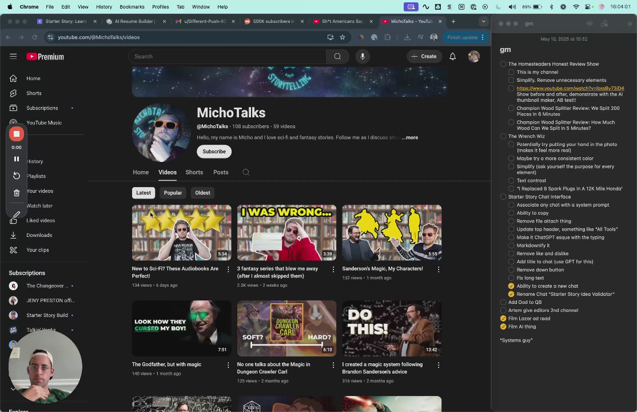
Task: Open Home in YouTube sidebar
Action: tap(33, 78)
